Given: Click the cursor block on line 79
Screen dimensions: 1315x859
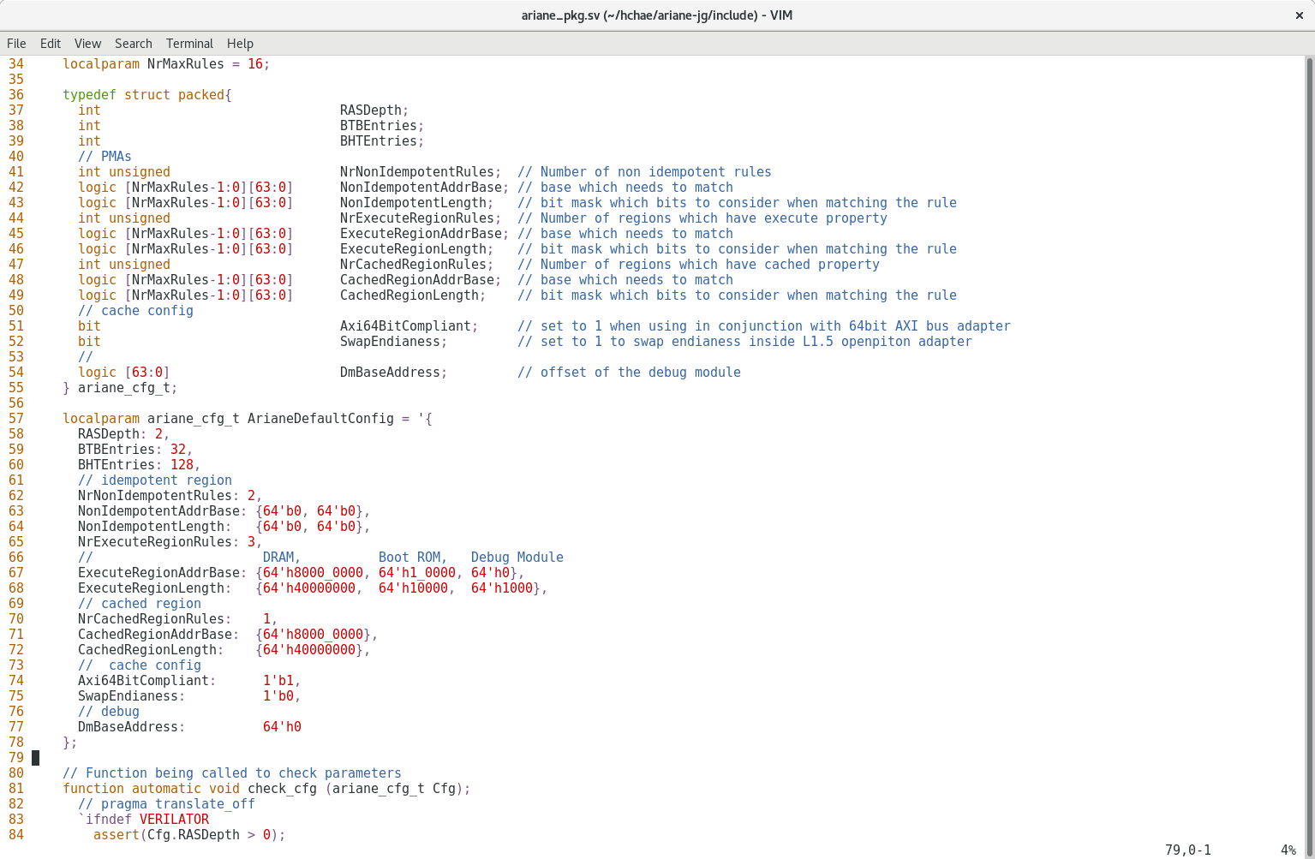Looking at the screenshot, I should click(x=35, y=757).
